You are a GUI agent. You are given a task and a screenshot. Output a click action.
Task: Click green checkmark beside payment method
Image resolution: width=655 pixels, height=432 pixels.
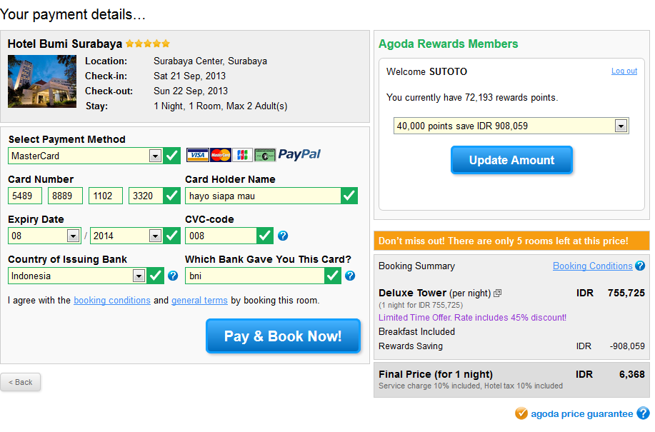(171, 156)
